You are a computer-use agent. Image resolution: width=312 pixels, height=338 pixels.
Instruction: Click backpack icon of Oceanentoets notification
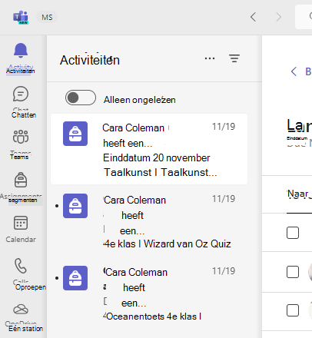pyautogui.click(x=75, y=278)
